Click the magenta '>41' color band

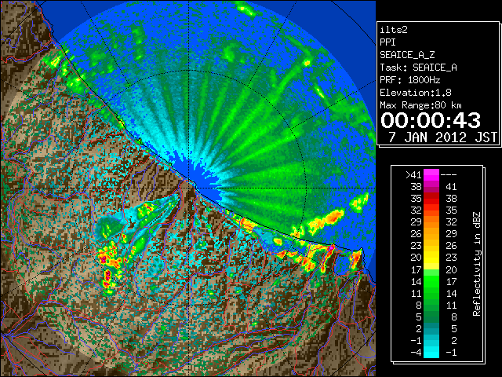click(x=431, y=174)
